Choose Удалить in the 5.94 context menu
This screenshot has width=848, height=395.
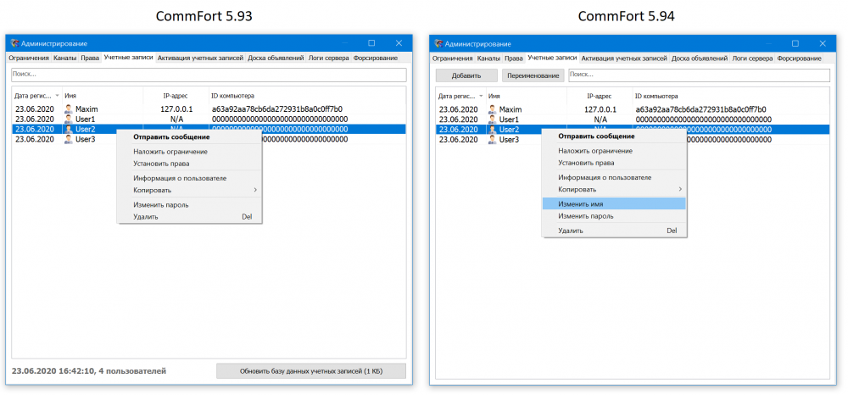571,231
